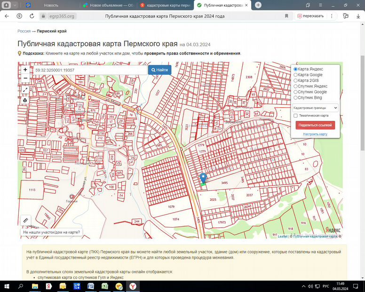
Task: Zoom in the map with plus button
Action: pos(25,70)
